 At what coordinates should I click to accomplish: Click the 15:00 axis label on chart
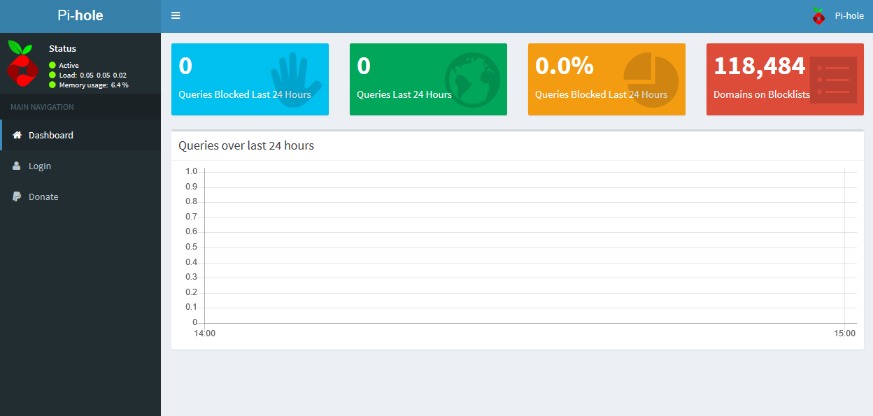(844, 333)
